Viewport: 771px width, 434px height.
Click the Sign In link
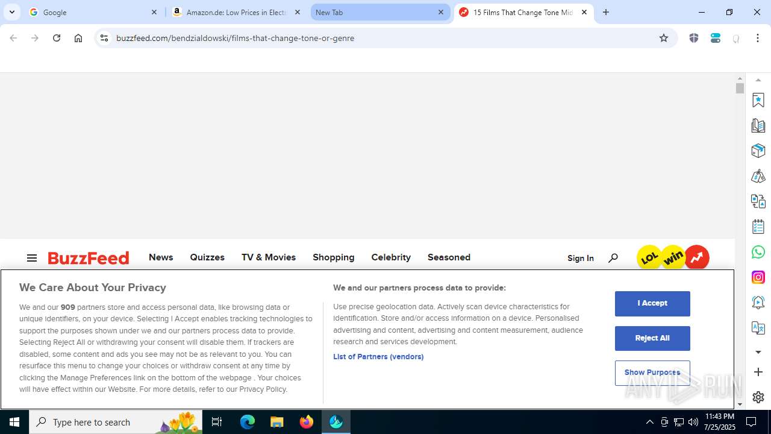click(581, 258)
